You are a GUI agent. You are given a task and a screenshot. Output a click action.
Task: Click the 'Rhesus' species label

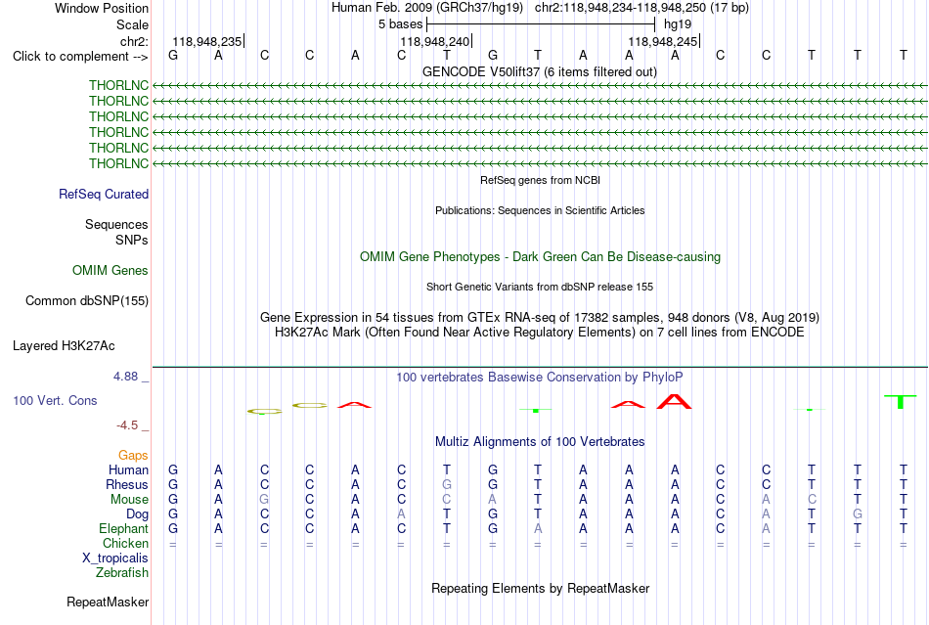(127, 484)
